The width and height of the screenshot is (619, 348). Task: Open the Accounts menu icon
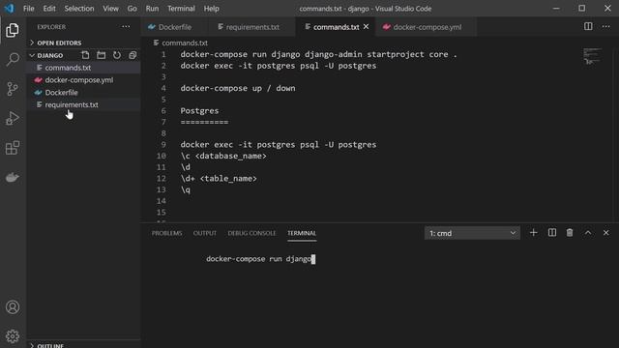(13, 307)
